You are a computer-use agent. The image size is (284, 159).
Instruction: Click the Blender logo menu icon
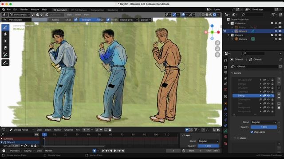click(x=3, y=10)
